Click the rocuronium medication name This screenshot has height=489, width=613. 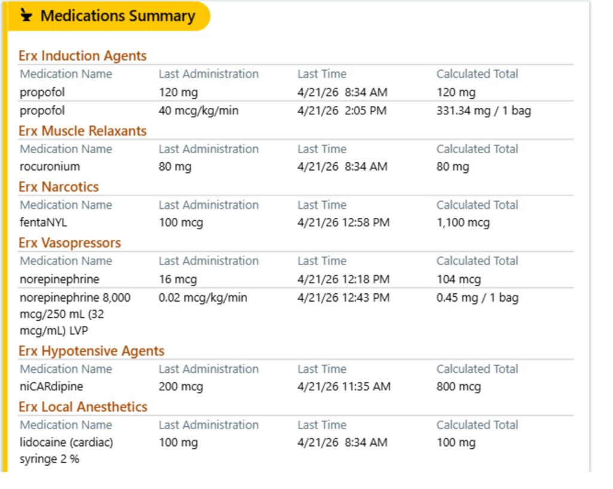click(x=50, y=166)
